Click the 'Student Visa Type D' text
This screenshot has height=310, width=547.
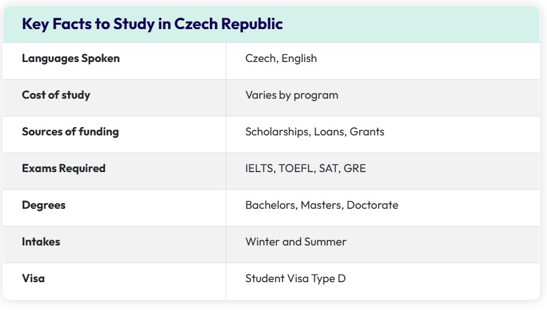(296, 278)
